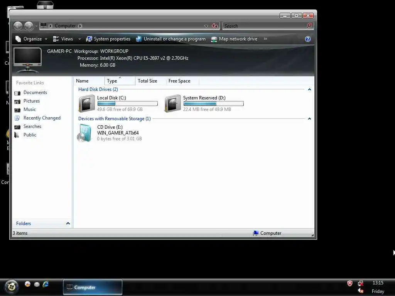Viewport: 395px width, 296px height.
Task: Sort by Total Size column
Action: [151, 81]
